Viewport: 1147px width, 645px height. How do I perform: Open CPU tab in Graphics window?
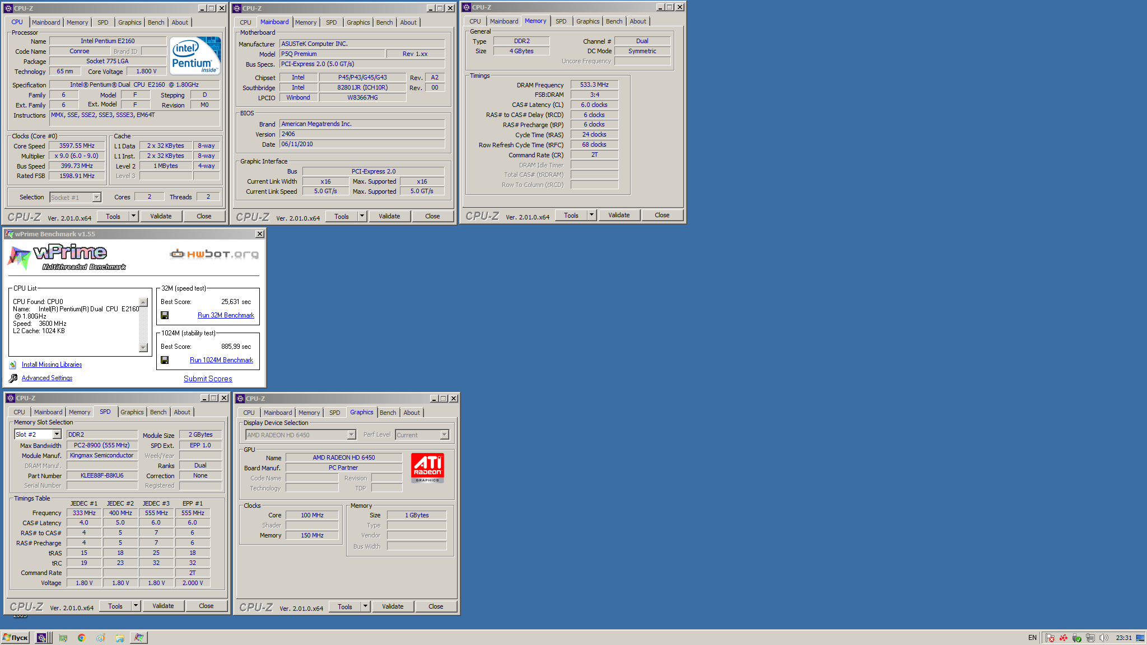pos(249,413)
